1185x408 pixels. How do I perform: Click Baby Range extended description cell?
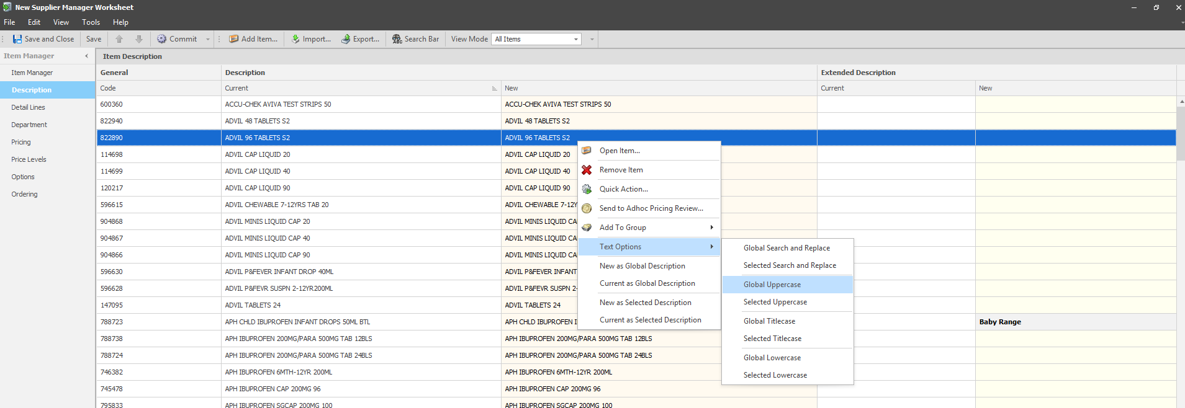click(x=1076, y=322)
